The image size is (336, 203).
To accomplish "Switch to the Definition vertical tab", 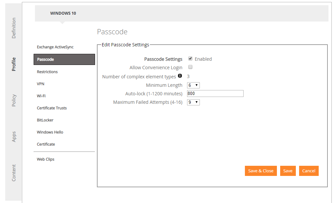I will [x=14, y=28].
